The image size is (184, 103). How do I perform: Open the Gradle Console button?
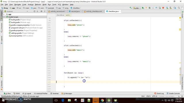click(x=173, y=94)
